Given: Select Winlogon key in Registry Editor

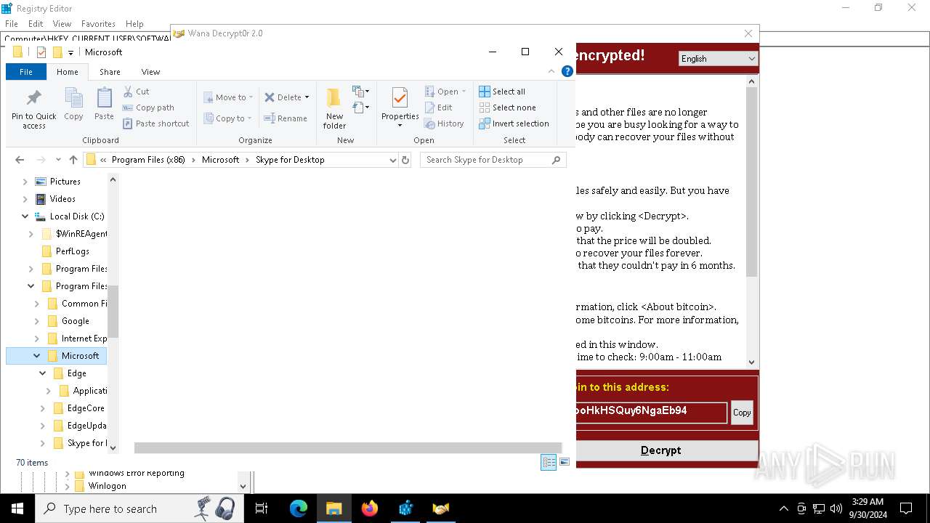Looking at the screenshot, I should (107, 486).
